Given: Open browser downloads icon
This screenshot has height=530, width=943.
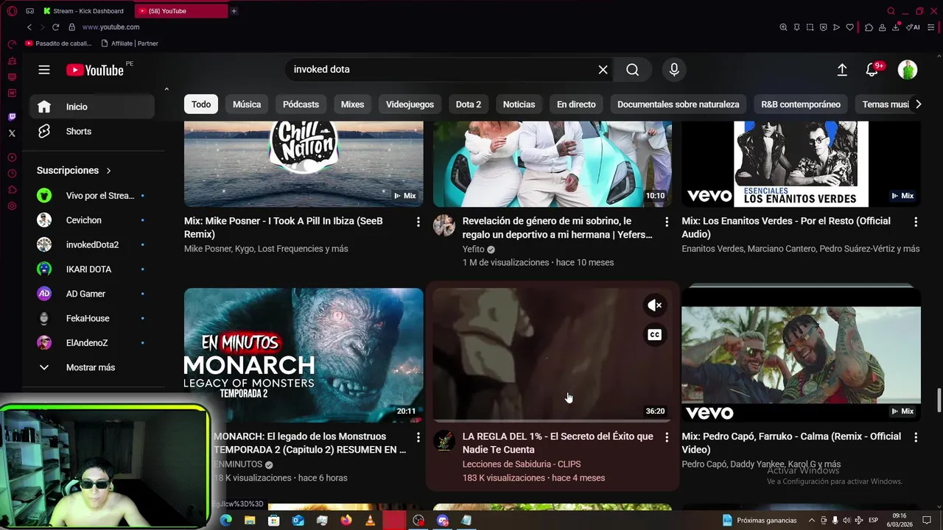Looking at the screenshot, I should [x=896, y=27].
